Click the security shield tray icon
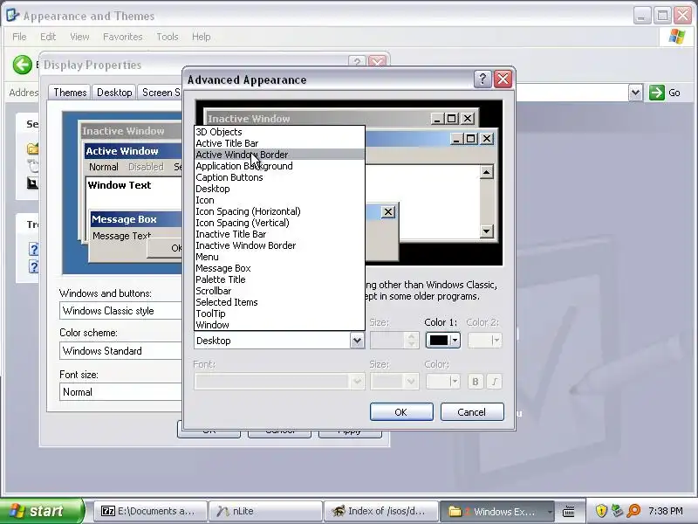 [601, 511]
